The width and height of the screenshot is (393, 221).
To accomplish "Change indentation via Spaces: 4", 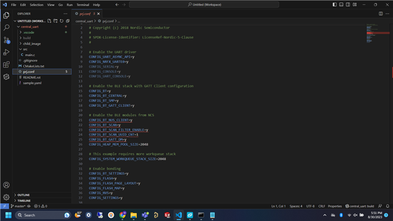I will 296,206.
